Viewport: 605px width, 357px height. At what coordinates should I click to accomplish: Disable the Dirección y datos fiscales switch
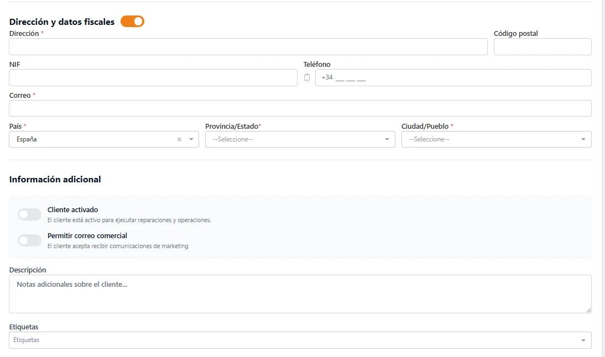coord(132,22)
